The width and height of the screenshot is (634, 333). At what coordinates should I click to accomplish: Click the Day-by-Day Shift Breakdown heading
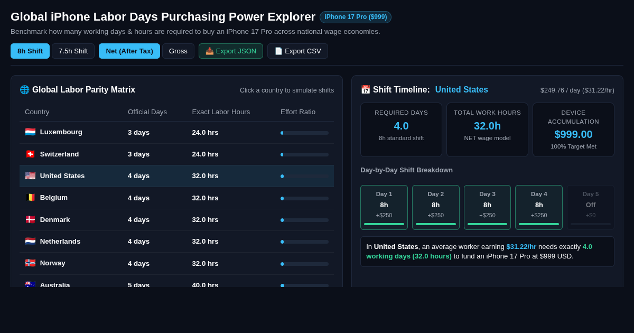(406, 170)
